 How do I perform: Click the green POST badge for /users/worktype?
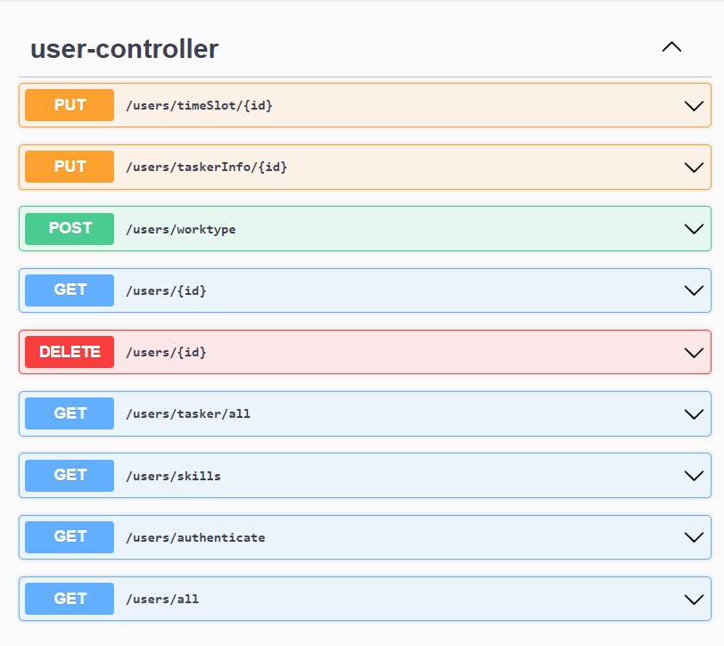(69, 228)
